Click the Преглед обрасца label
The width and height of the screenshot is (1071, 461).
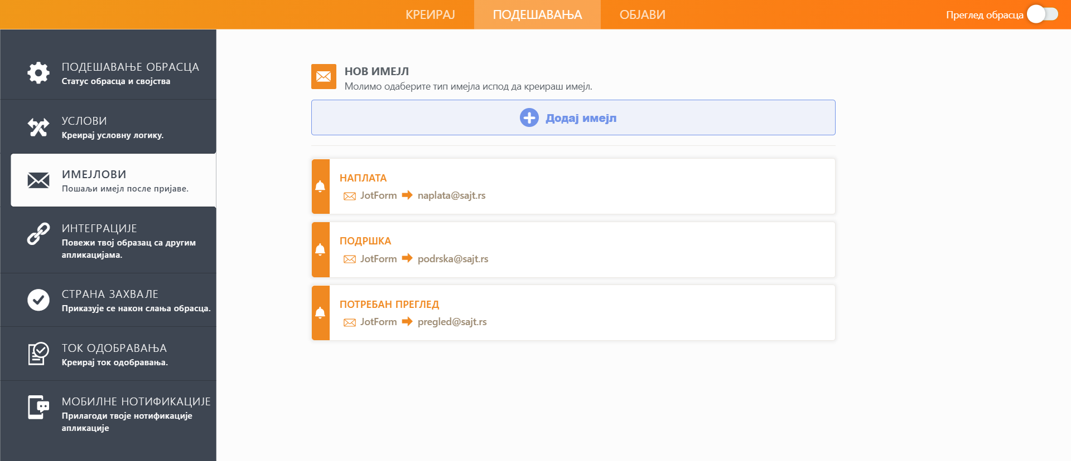click(985, 15)
